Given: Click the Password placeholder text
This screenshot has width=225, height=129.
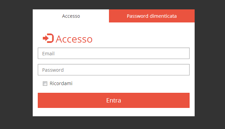Looking at the screenshot, I should [x=53, y=70].
